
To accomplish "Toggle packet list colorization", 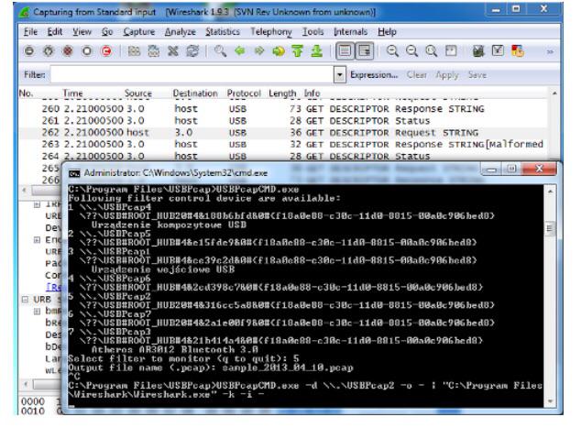I will [345, 50].
